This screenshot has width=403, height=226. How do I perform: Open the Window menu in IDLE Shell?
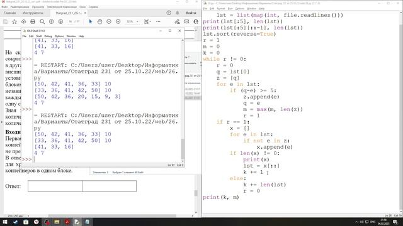click(x=71, y=36)
